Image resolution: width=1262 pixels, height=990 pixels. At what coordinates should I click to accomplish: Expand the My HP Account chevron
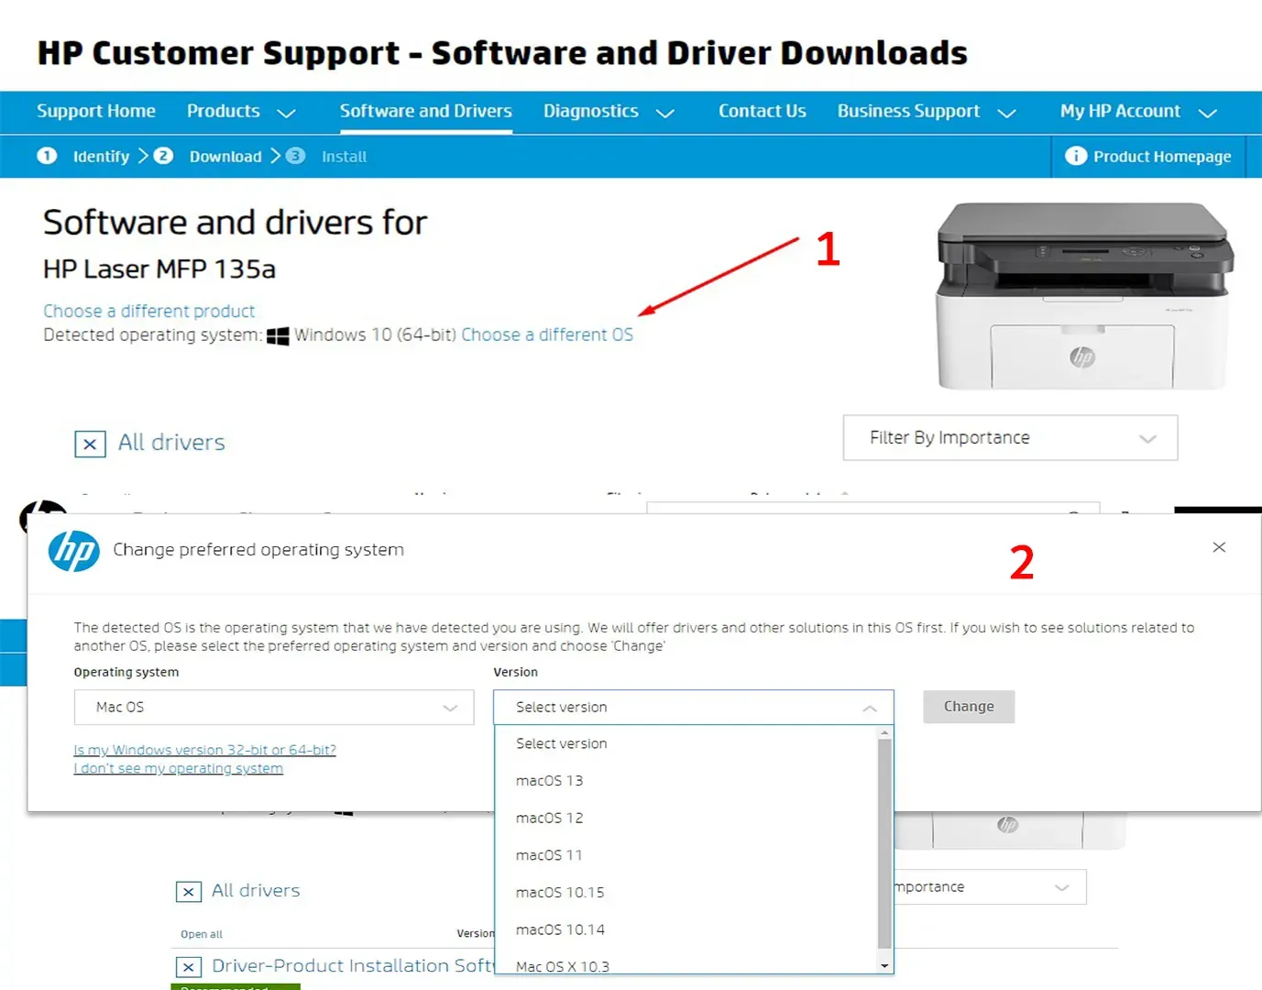pos(1208,114)
